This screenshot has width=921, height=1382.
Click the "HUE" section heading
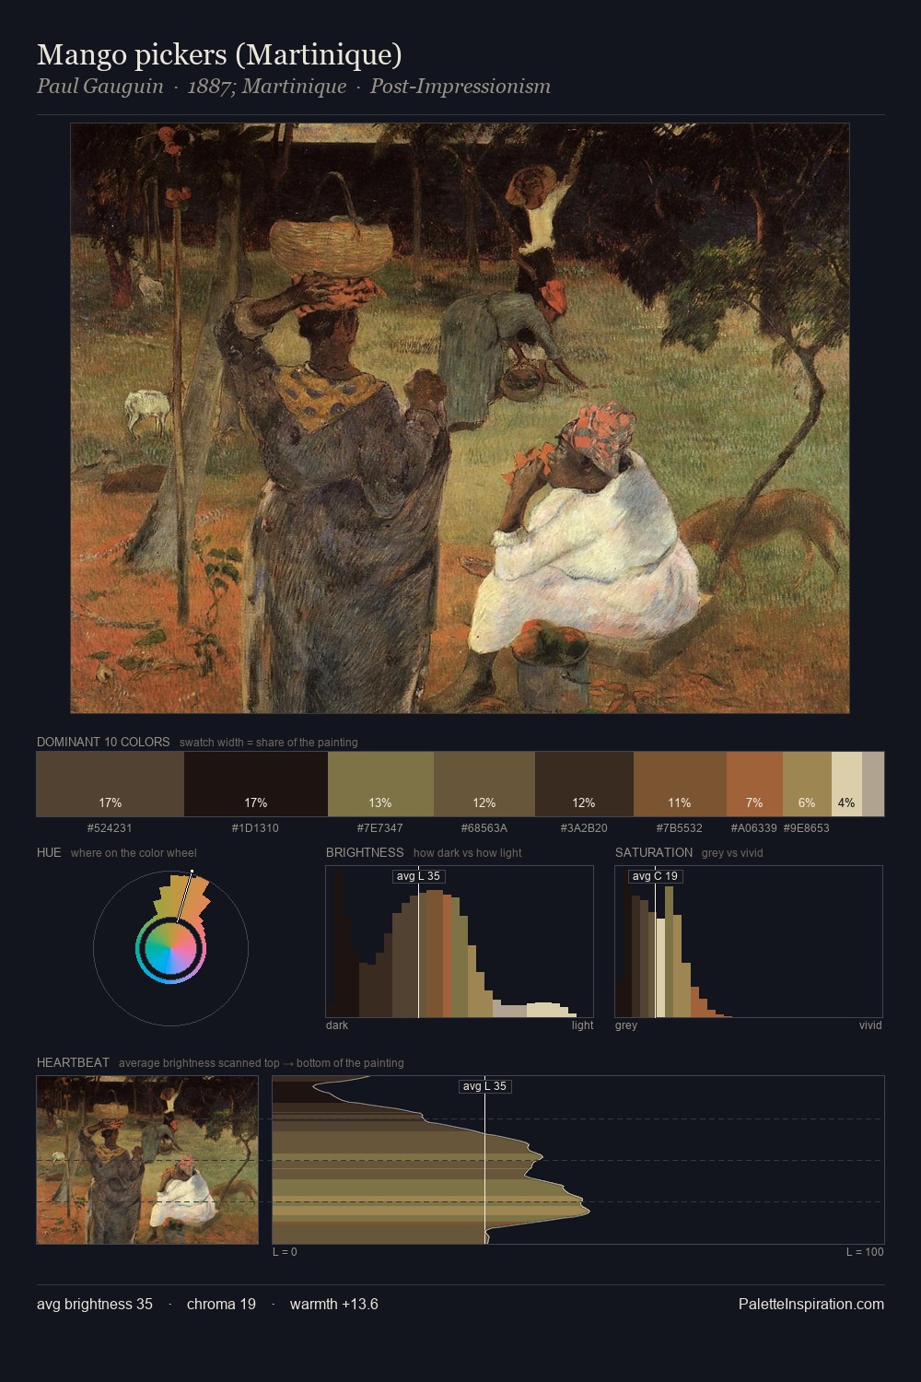point(49,852)
